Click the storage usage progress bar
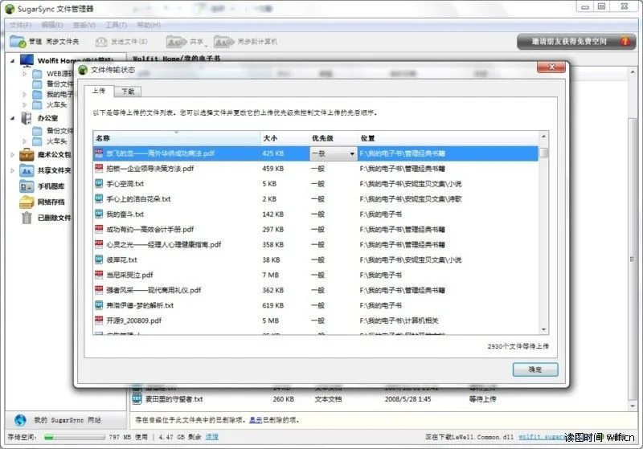The width and height of the screenshot is (643, 449). [x=75, y=437]
